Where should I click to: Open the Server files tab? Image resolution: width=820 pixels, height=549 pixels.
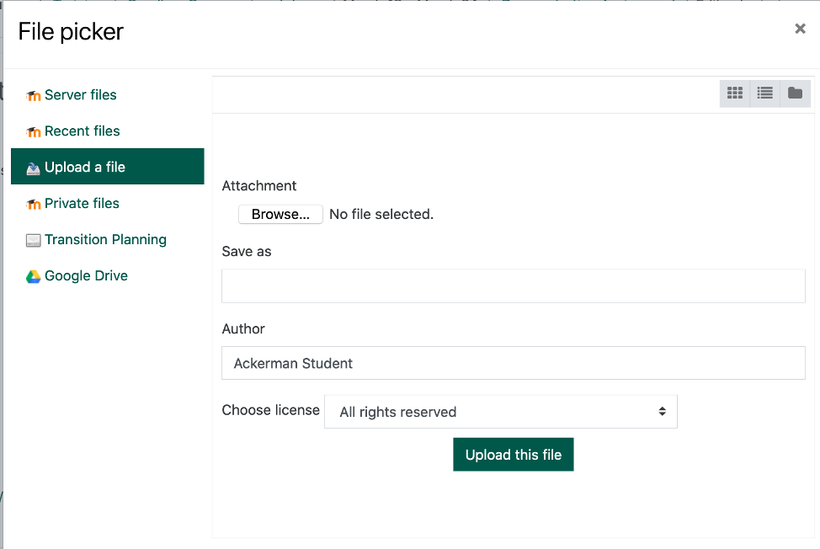coord(81,95)
